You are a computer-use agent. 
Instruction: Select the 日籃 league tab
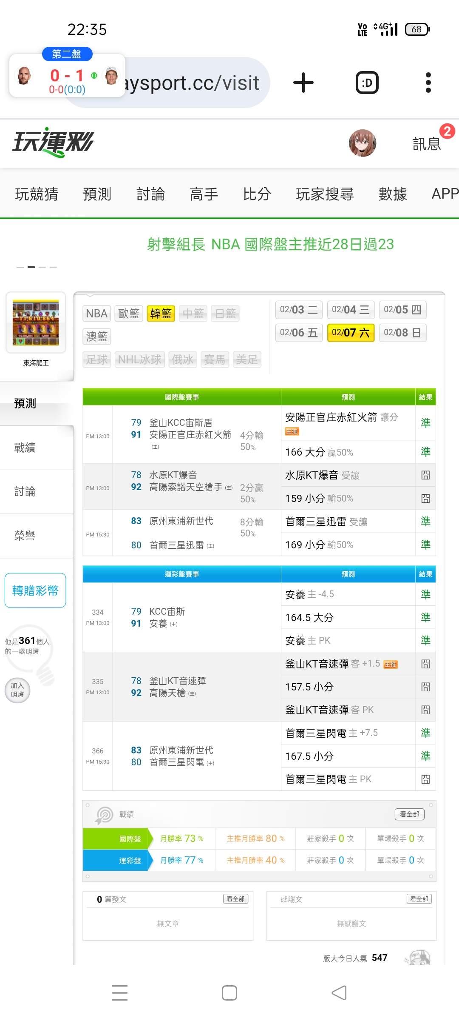click(226, 314)
